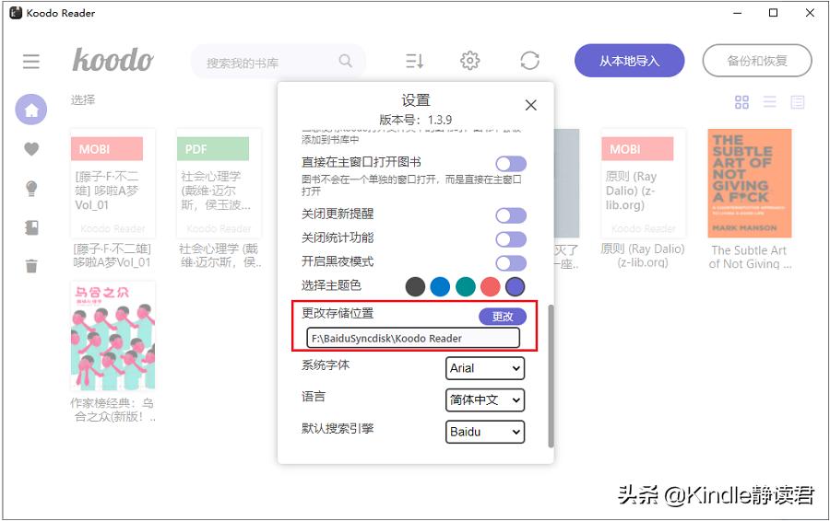Select the blue theme color
Viewport: 830px width, 521px height.
point(440,287)
